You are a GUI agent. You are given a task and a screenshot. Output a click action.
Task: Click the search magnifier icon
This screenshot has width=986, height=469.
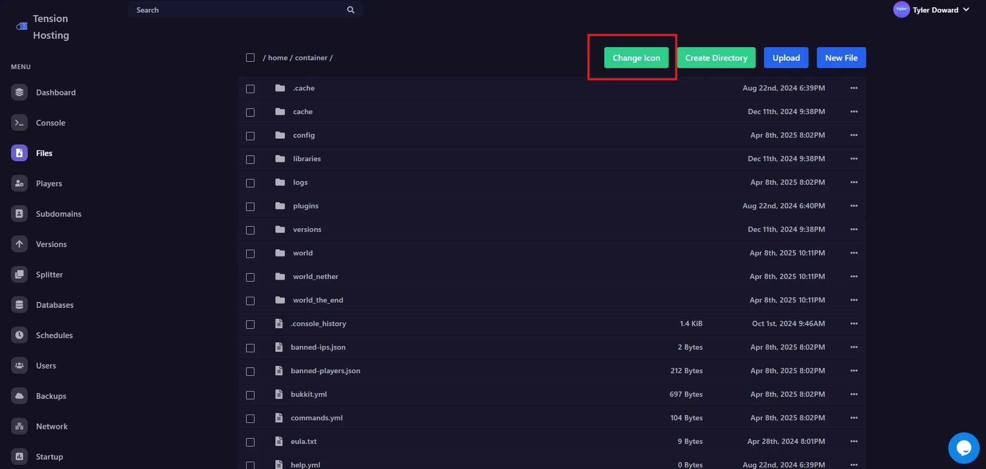351,10
